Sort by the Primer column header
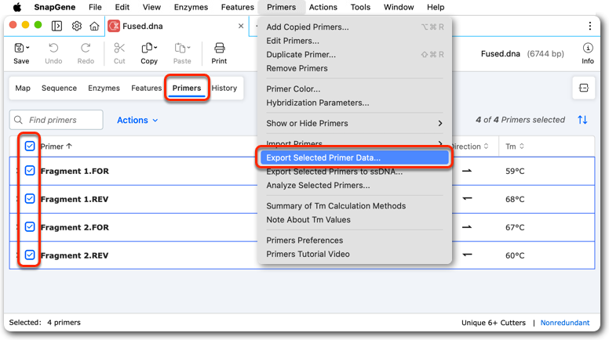609x340 pixels. coord(57,146)
